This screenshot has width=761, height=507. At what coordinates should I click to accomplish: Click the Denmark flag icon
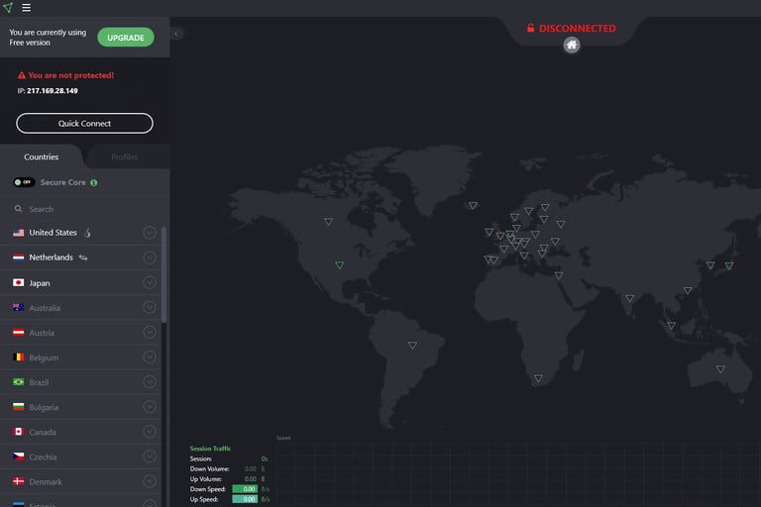19,482
